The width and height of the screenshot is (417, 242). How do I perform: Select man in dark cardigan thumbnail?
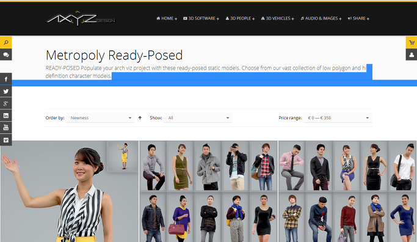(x=320, y=166)
